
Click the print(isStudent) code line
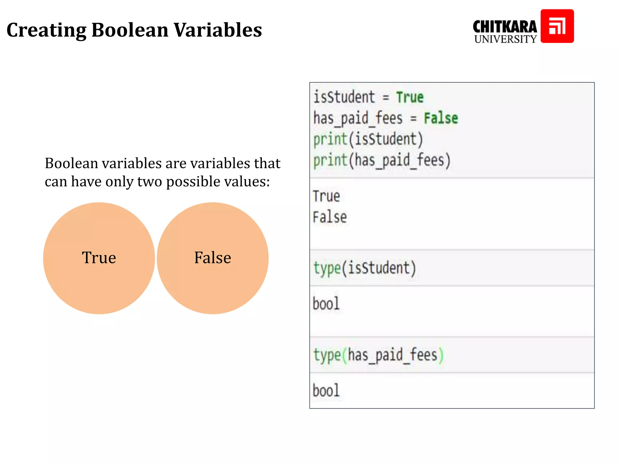point(368,139)
